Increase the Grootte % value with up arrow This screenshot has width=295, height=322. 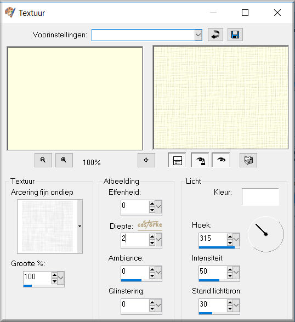pyautogui.click(x=54, y=275)
